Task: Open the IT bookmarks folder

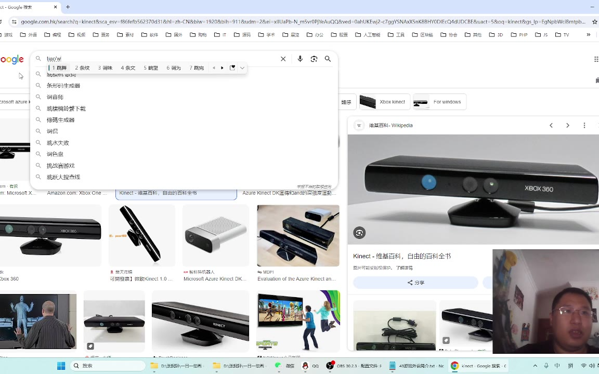Action: [220, 35]
